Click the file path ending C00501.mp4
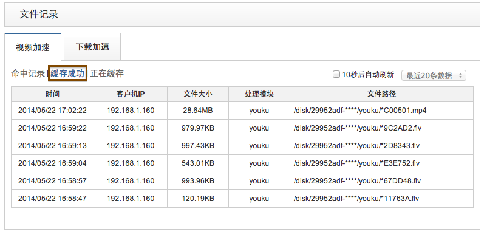Viewport: 487px width, 235px height. click(360, 111)
